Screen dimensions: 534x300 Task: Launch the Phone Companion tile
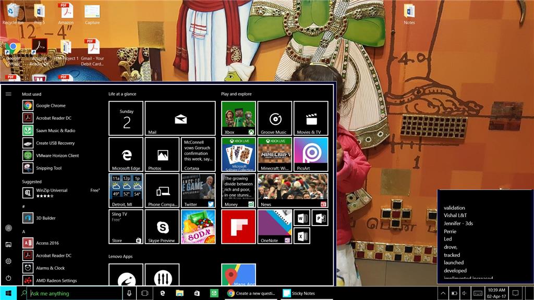162,191
